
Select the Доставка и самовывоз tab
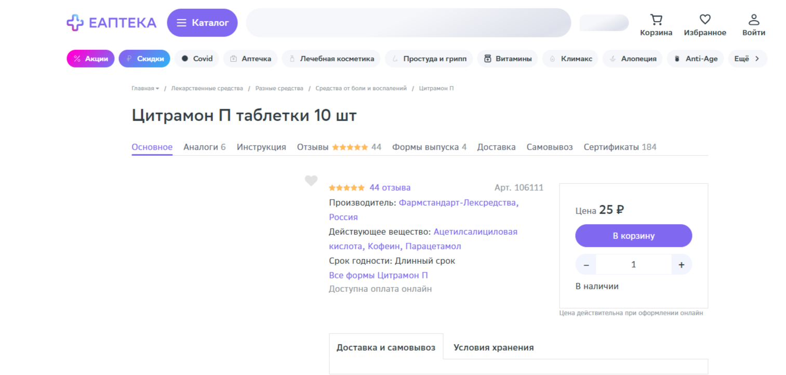pyautogui.click(x=386, y=347)
